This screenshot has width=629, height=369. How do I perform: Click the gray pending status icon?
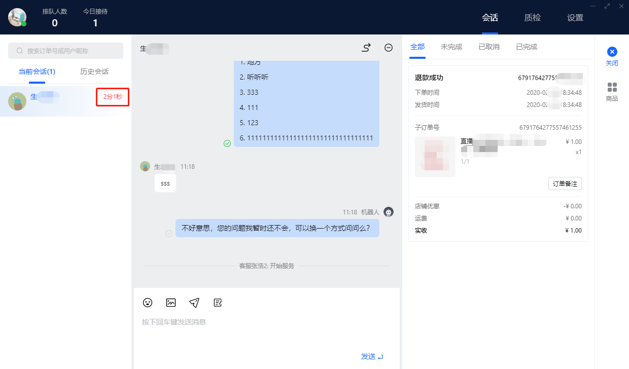(x=169, y=233)
